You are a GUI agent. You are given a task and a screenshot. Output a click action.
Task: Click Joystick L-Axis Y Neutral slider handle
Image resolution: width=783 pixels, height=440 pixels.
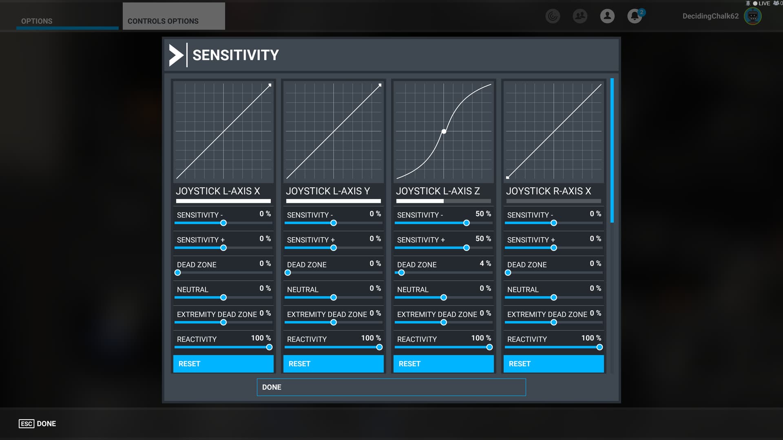coord(334,297)
